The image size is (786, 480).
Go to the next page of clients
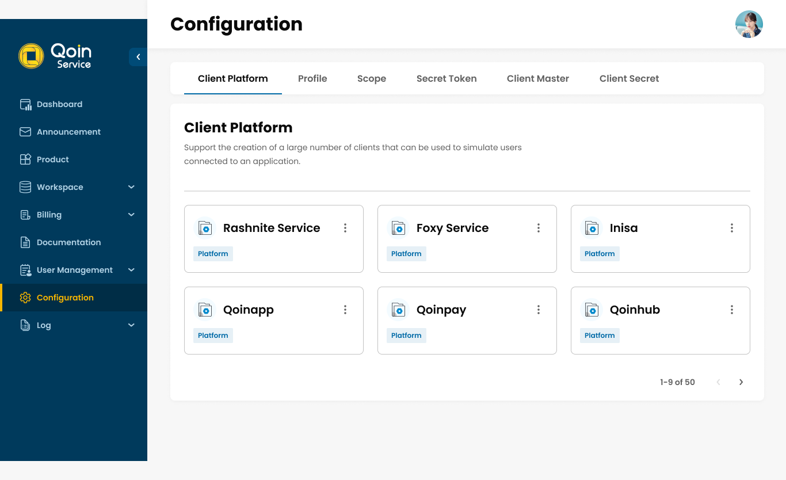click(x=741, y=382)
